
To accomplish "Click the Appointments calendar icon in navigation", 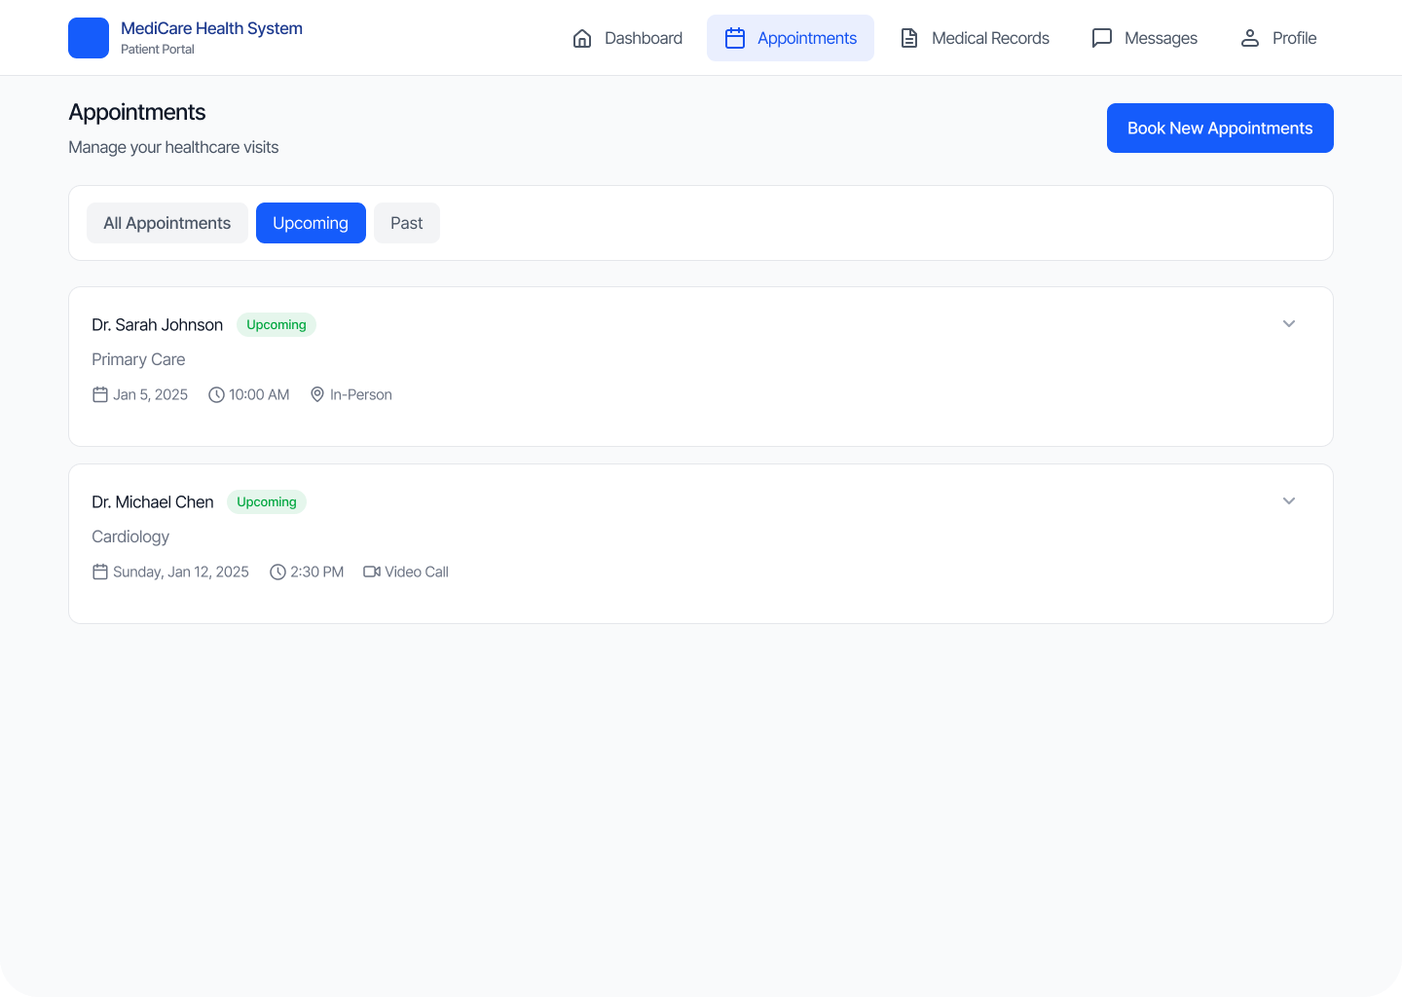I will click(735, 38).
